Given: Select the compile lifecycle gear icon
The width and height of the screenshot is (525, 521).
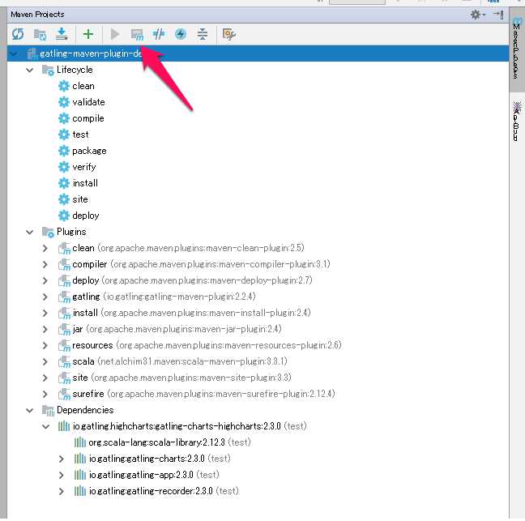Looking at the screenshot, I should (64, 118).
